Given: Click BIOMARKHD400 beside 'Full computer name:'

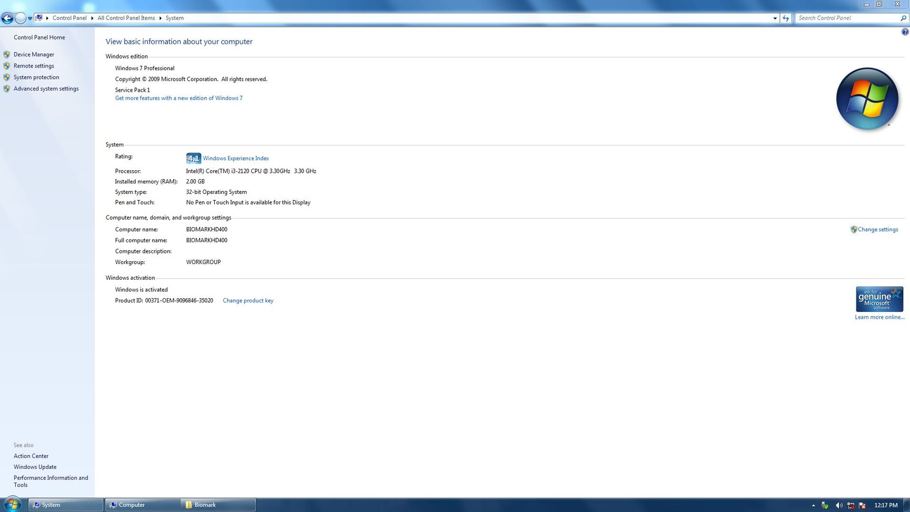Looking at the screenshot, I should coord(207,240).
